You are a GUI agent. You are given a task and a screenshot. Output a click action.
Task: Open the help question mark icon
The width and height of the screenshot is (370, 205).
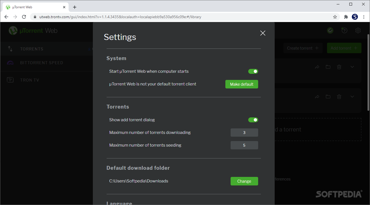[x=344, y=31]
